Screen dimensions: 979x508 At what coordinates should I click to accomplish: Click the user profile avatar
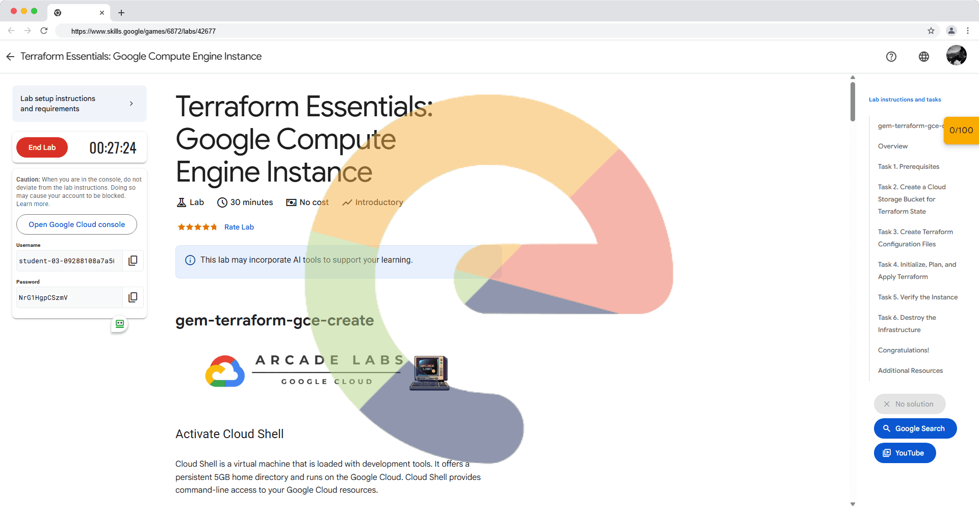point(956,56)
